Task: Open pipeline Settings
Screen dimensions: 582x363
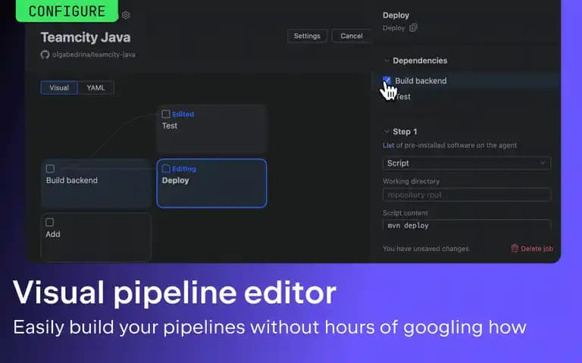Action: (x=307, y=36)
